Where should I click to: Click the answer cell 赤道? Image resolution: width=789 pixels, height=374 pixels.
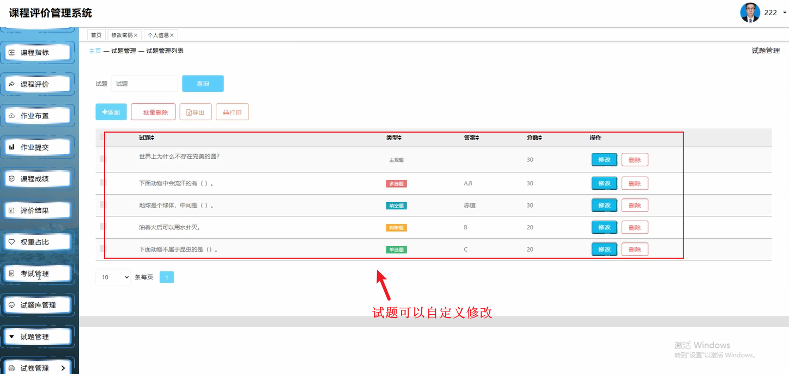coord(470,205)
